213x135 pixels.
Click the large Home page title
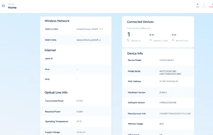[x=12, y=8]
